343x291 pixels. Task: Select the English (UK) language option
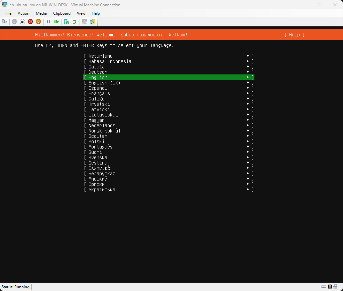[104, 83]
